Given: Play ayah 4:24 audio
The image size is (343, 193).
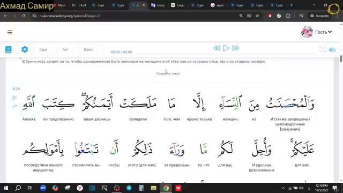Looking at the screenshot, I should 14,98.
